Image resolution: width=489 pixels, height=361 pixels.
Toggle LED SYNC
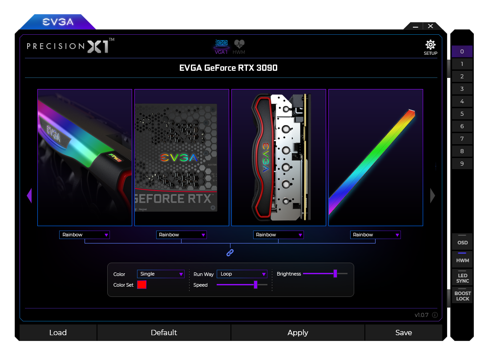coord(462,277)
